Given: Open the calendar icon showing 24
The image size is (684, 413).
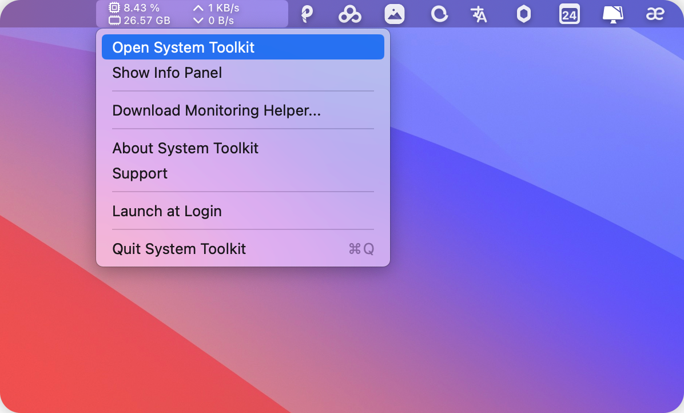Looking at the screenshot, I should point(569,14).
